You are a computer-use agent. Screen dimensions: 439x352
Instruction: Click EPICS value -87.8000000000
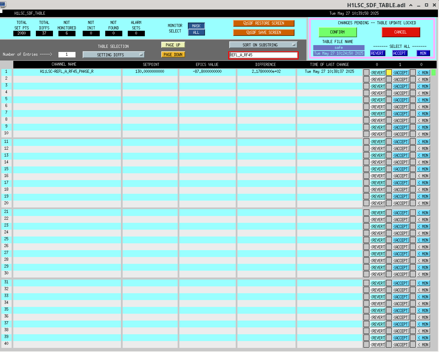[207, 71]
